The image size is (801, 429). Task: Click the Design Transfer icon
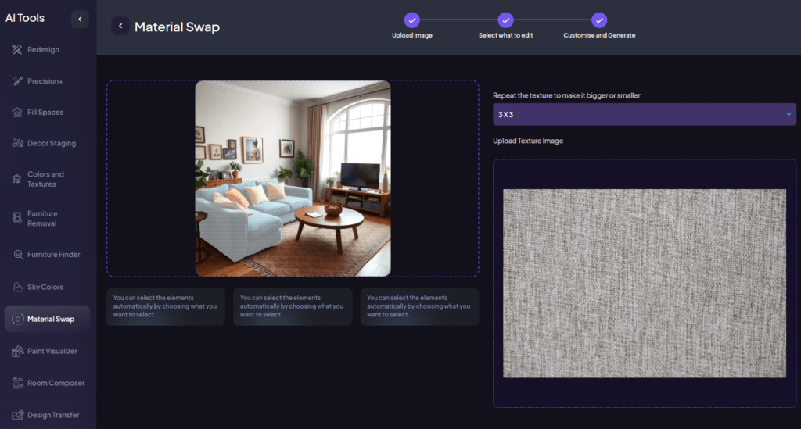17,415
